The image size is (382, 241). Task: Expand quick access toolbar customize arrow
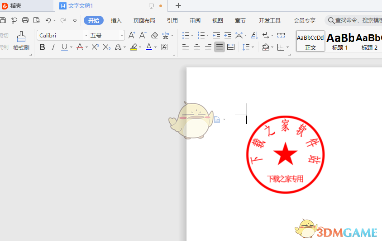tap(75, 21)
